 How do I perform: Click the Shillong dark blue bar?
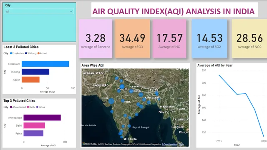click(x=35, y=72)
